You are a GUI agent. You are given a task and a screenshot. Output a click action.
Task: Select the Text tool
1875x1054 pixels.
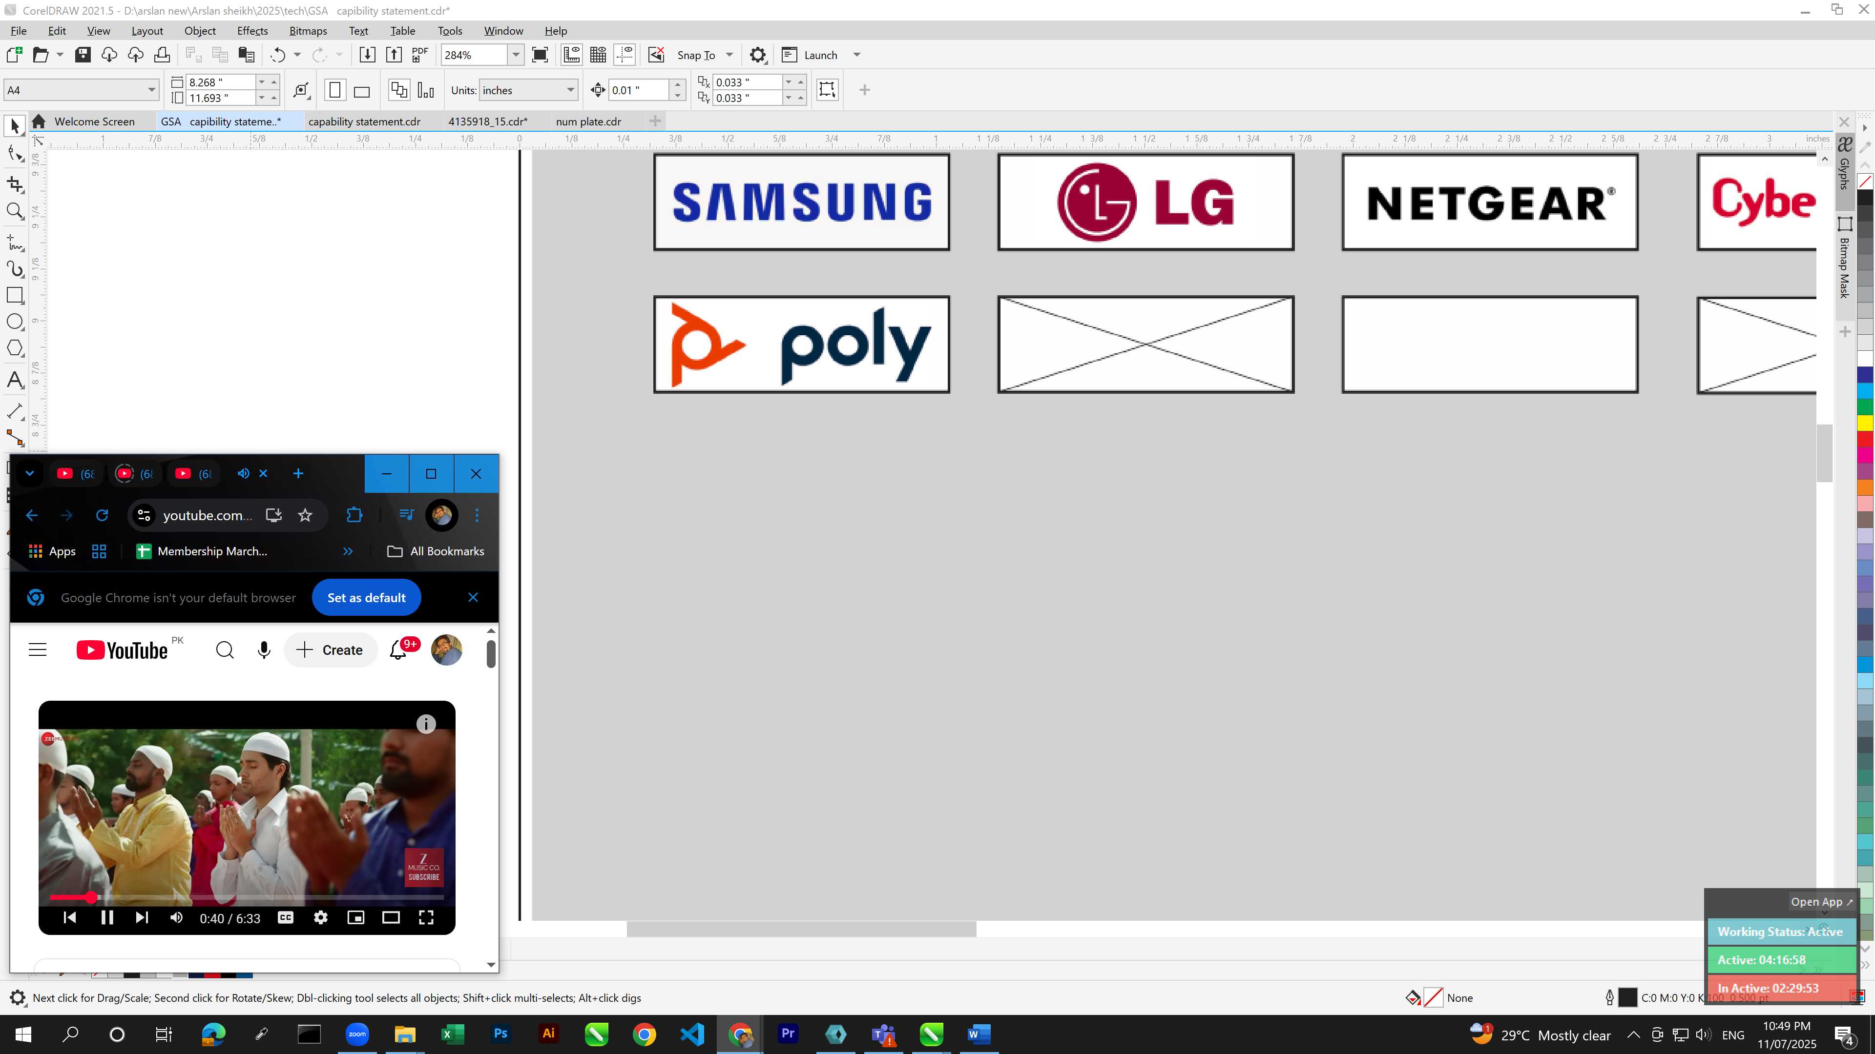15,380
